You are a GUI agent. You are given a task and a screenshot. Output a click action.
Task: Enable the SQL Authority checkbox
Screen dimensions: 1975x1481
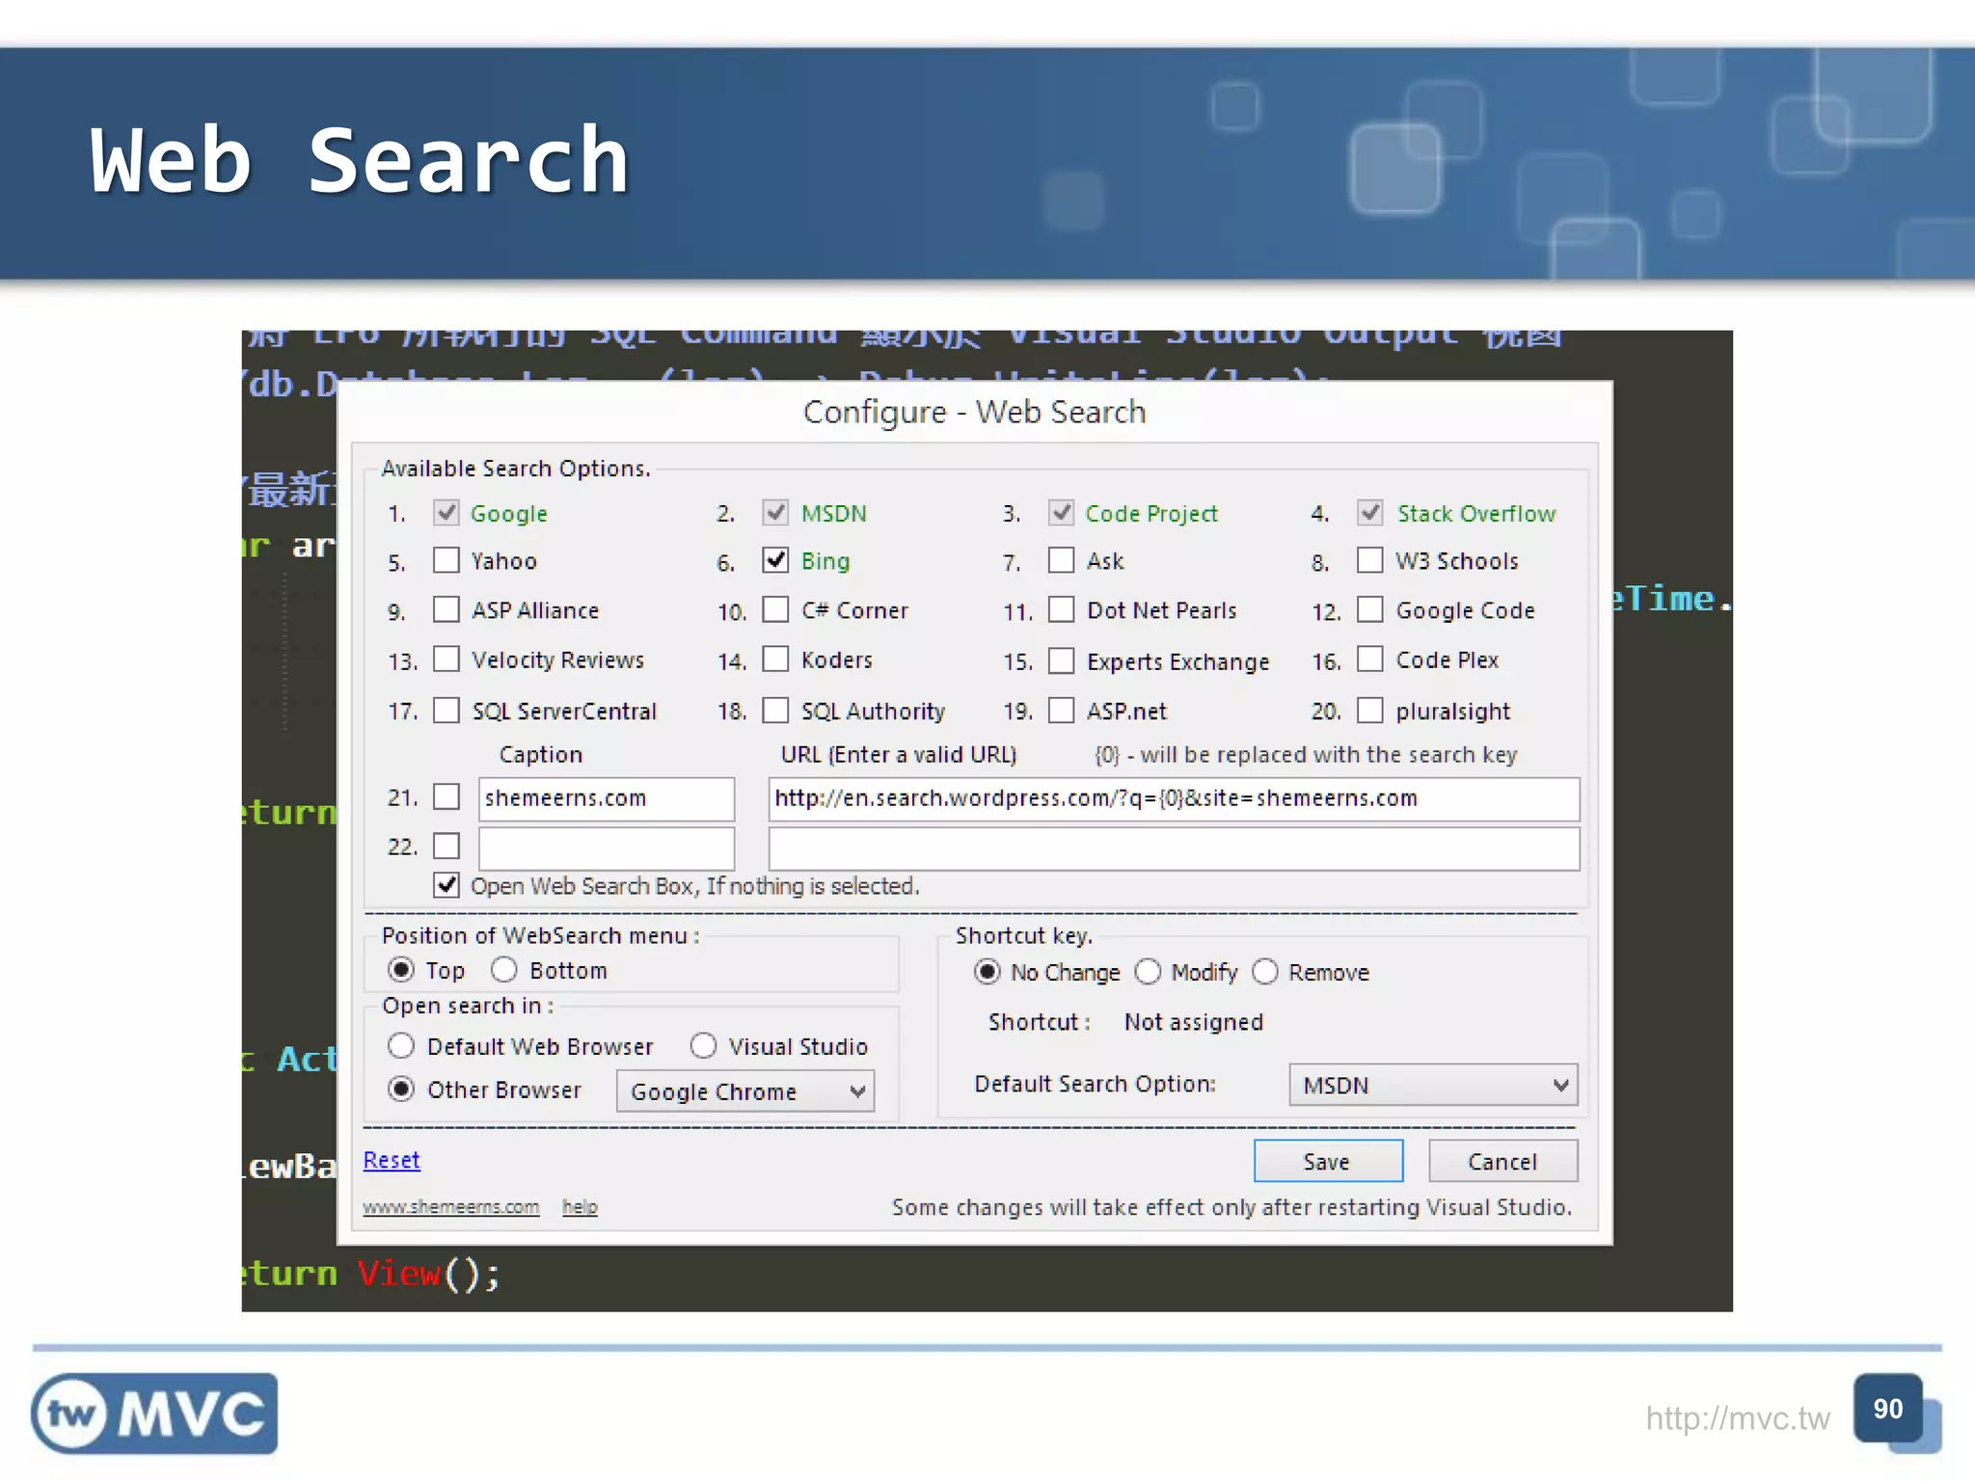pyautogui.click(x=775, y=711)
